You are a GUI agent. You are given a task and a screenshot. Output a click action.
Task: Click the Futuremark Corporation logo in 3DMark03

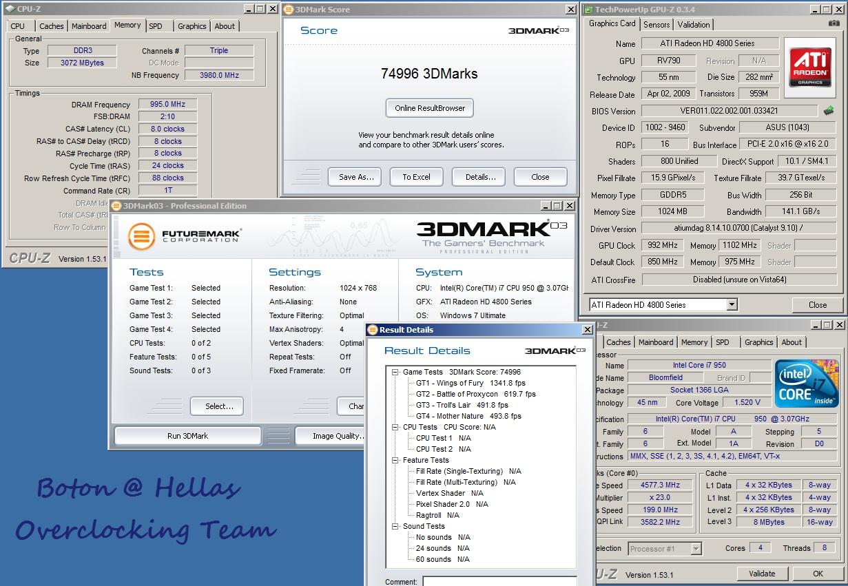point(185,236)
